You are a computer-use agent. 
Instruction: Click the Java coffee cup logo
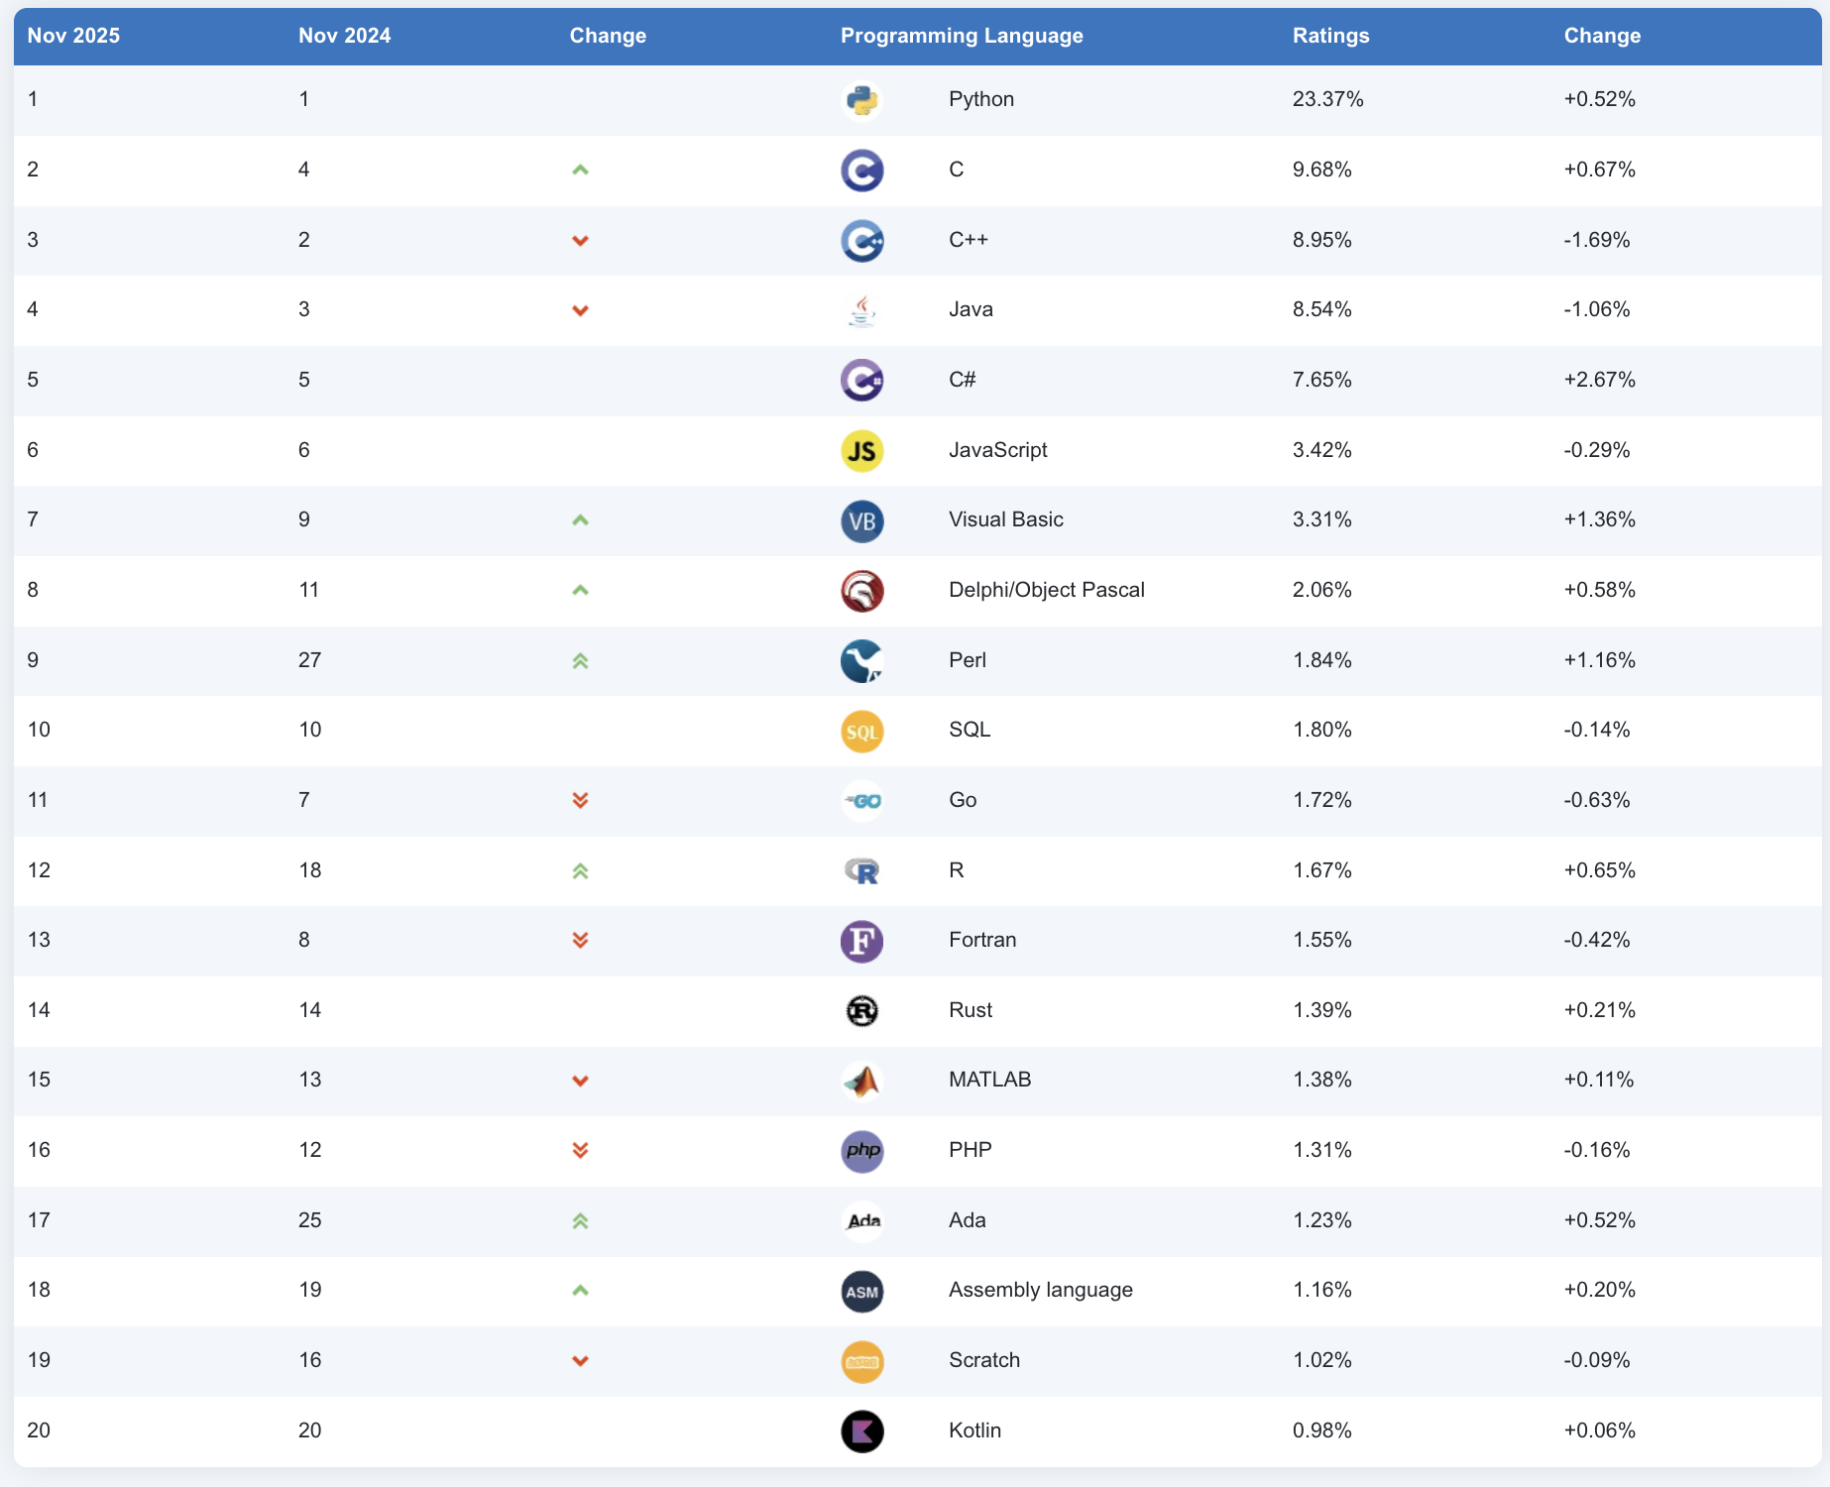(861, 311)
